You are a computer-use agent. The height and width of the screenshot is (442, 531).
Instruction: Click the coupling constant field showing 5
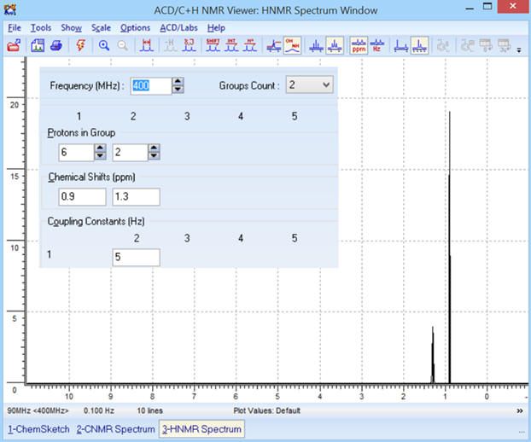(136, 257)
